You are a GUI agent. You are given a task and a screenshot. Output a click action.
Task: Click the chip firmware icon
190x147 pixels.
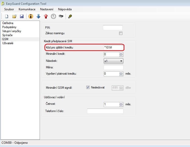(61, 16)
